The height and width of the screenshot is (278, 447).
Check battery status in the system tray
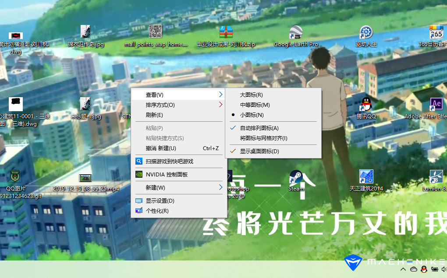point(434,269)
